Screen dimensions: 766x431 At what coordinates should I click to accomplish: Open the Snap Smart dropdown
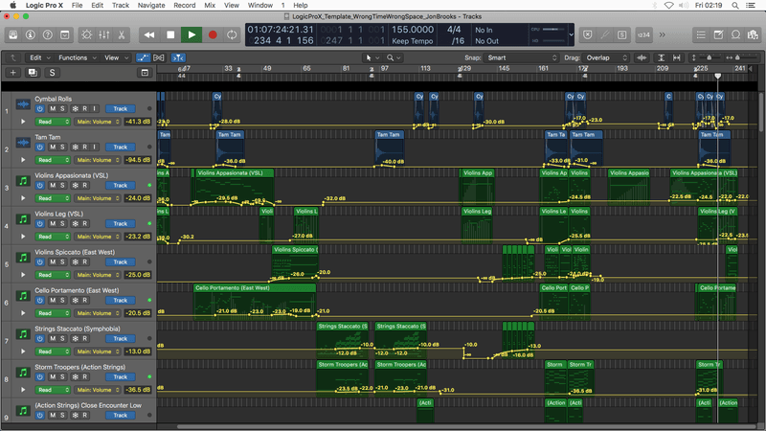521,57
